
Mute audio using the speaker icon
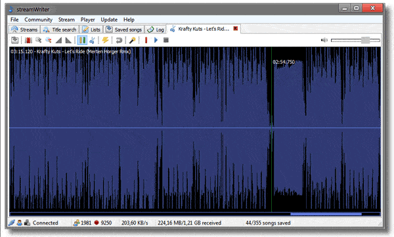pyautogui.click(x=324, y=40)
